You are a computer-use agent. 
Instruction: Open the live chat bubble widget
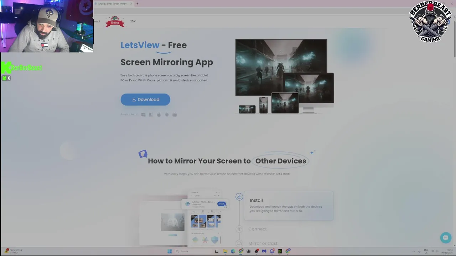click(446, 238)
